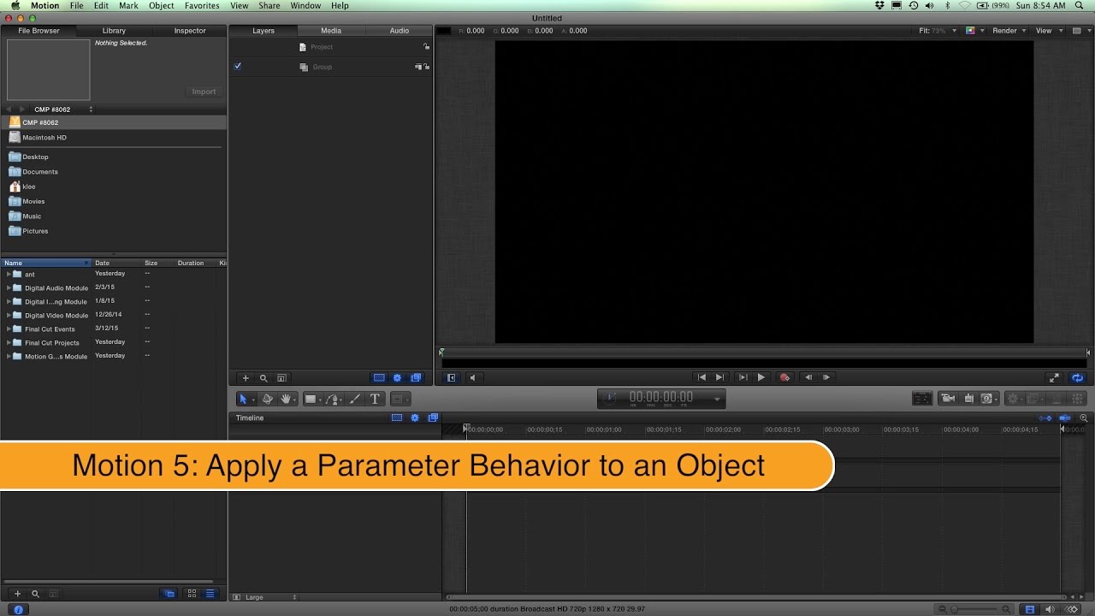Select the Paint Stroke tool
This screenshot has height=616, width=1095.
point(355,399)
